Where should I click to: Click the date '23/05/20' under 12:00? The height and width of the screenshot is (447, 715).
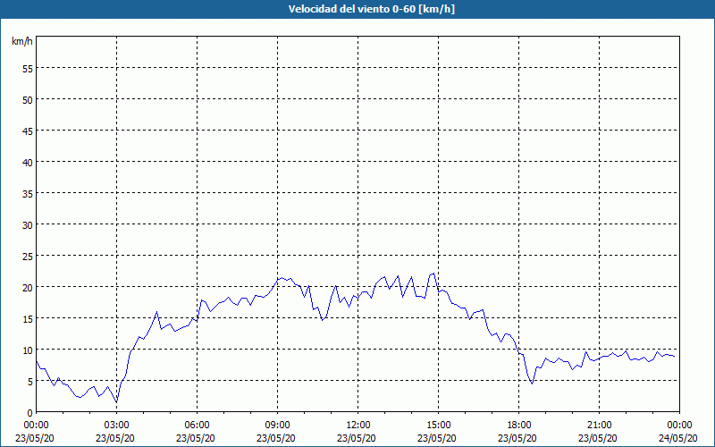(356, 438)
